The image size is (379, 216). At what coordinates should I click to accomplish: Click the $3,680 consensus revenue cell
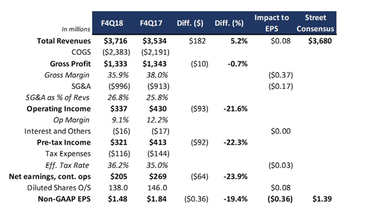click(x=320, y=41)
